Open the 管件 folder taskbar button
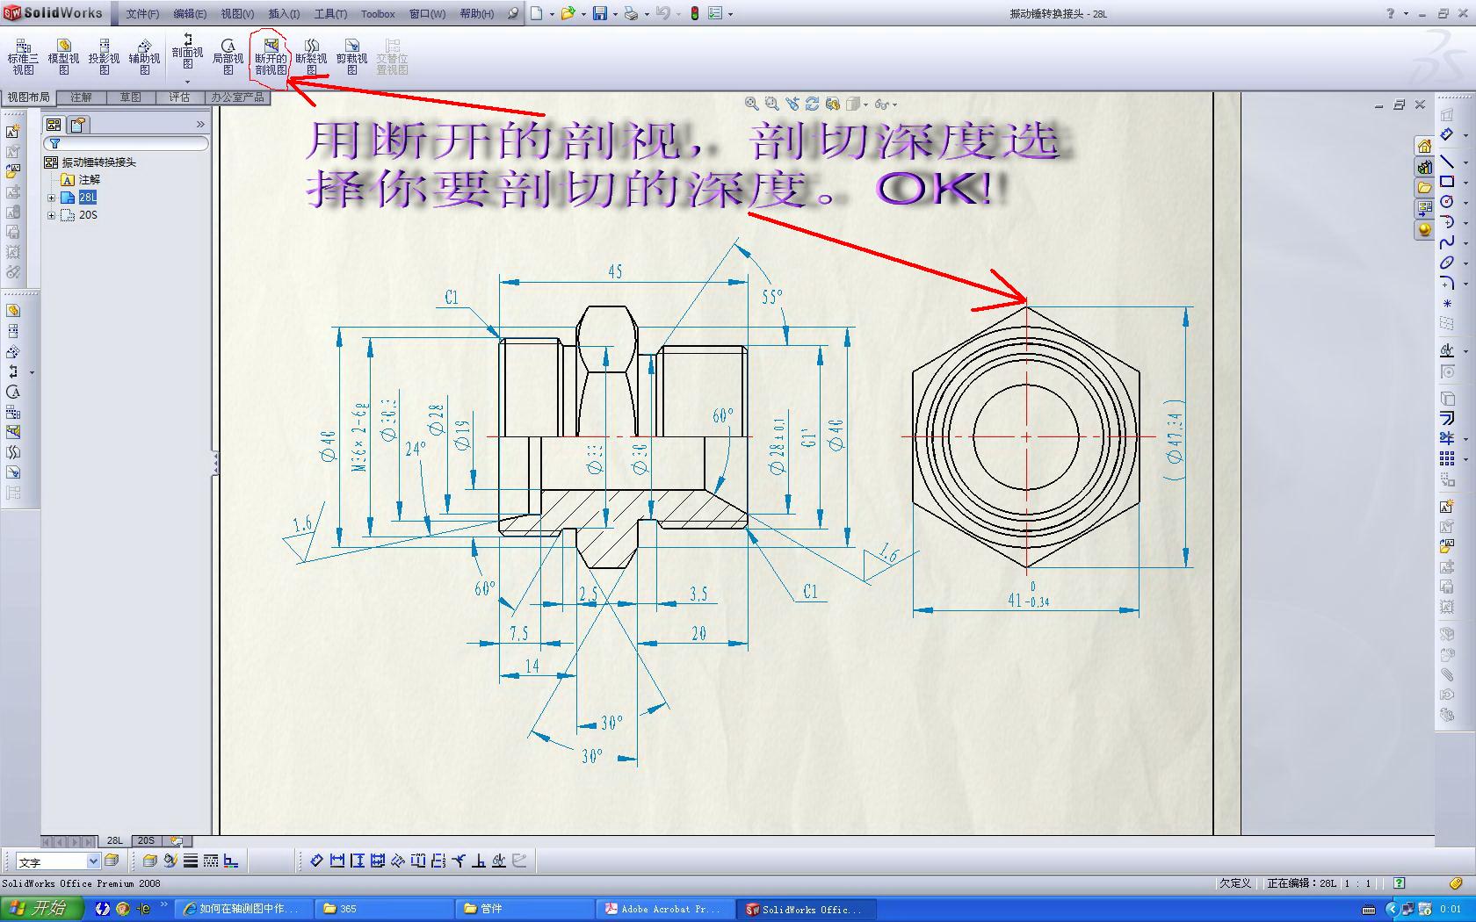This screenshot has height=922, width=1476. [524, 909]
